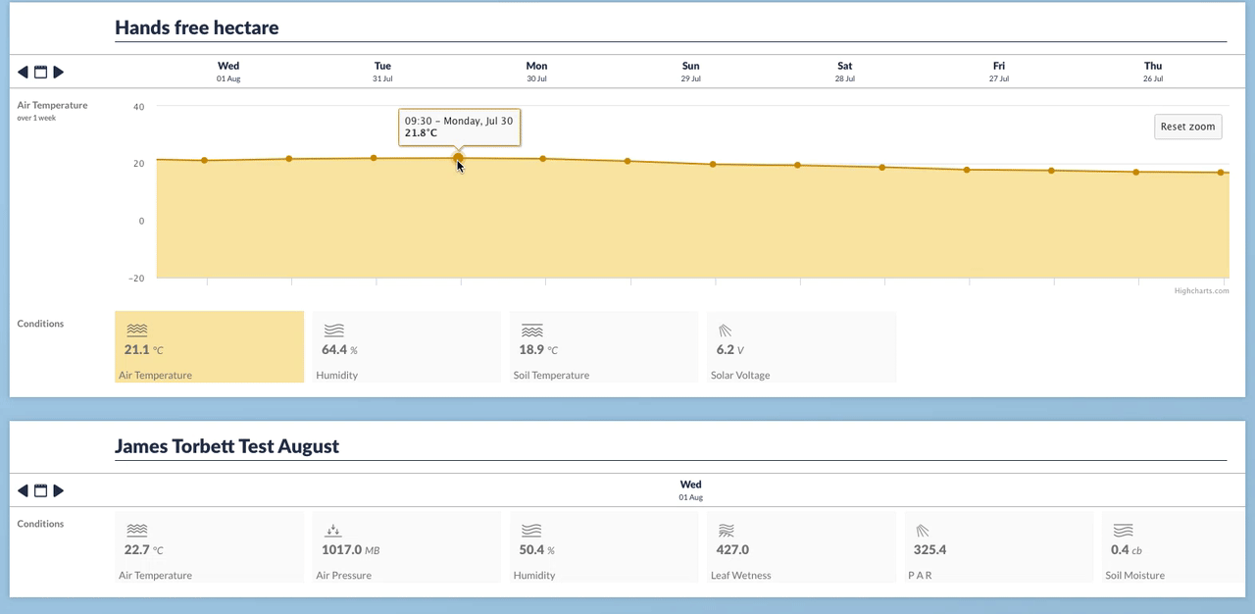Image resolution: width=1255 pixels, height=614 pixels.
Task: Select Sat 28 Jul day header
Action: tap(844, 72)
